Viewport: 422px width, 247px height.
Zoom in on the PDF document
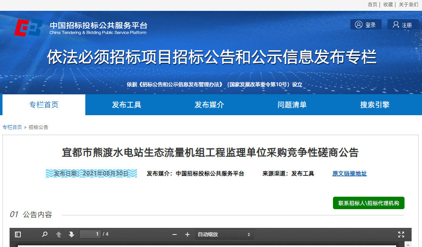(187, 235)
